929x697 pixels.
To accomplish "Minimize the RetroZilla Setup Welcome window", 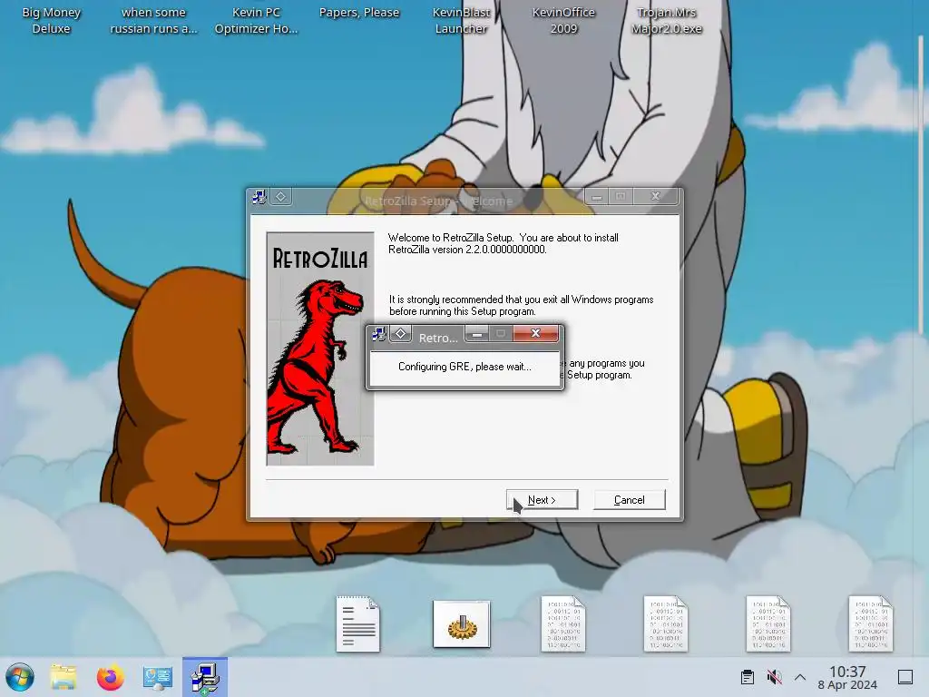I will tap(597, 196).
